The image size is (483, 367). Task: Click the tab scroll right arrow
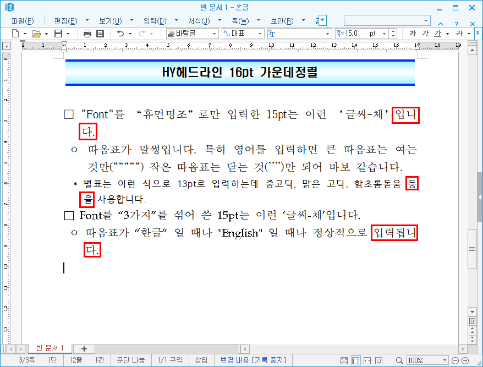tap(21, 349)
